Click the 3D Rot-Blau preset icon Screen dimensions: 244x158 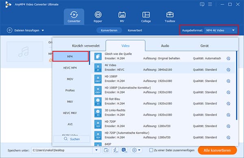[x=98, y=102]
